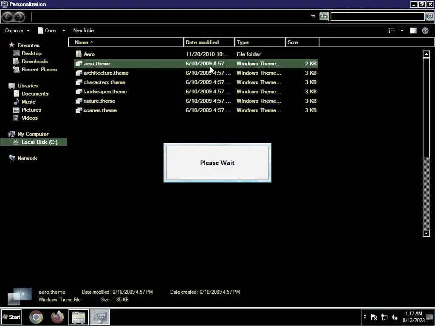The height and width of the screenshot is (326, 435).
Task: Open the address bar history dropdown
Action: [x=313, y=17]
